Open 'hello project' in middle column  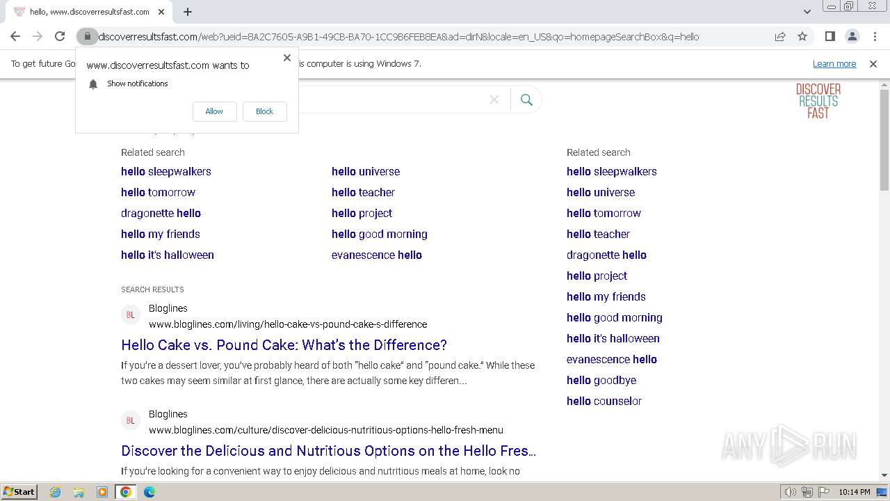362,213
